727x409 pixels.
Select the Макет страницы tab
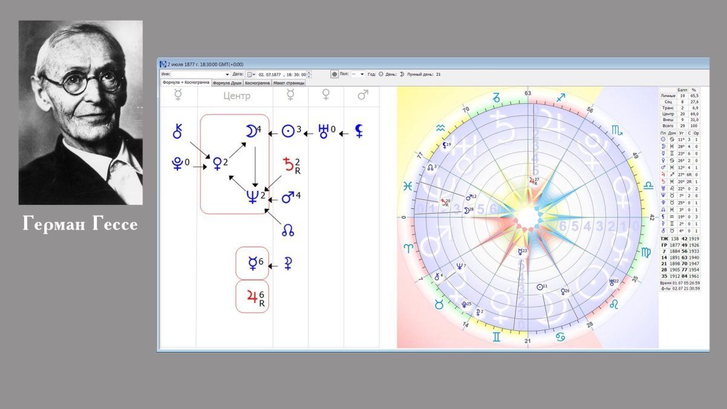tap(288, 82)
